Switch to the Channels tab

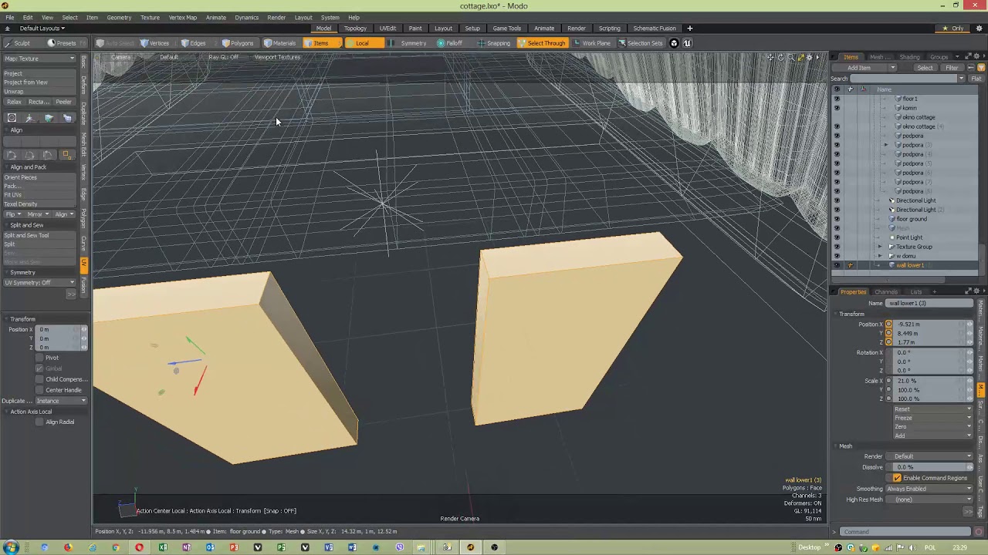point(886,292)
